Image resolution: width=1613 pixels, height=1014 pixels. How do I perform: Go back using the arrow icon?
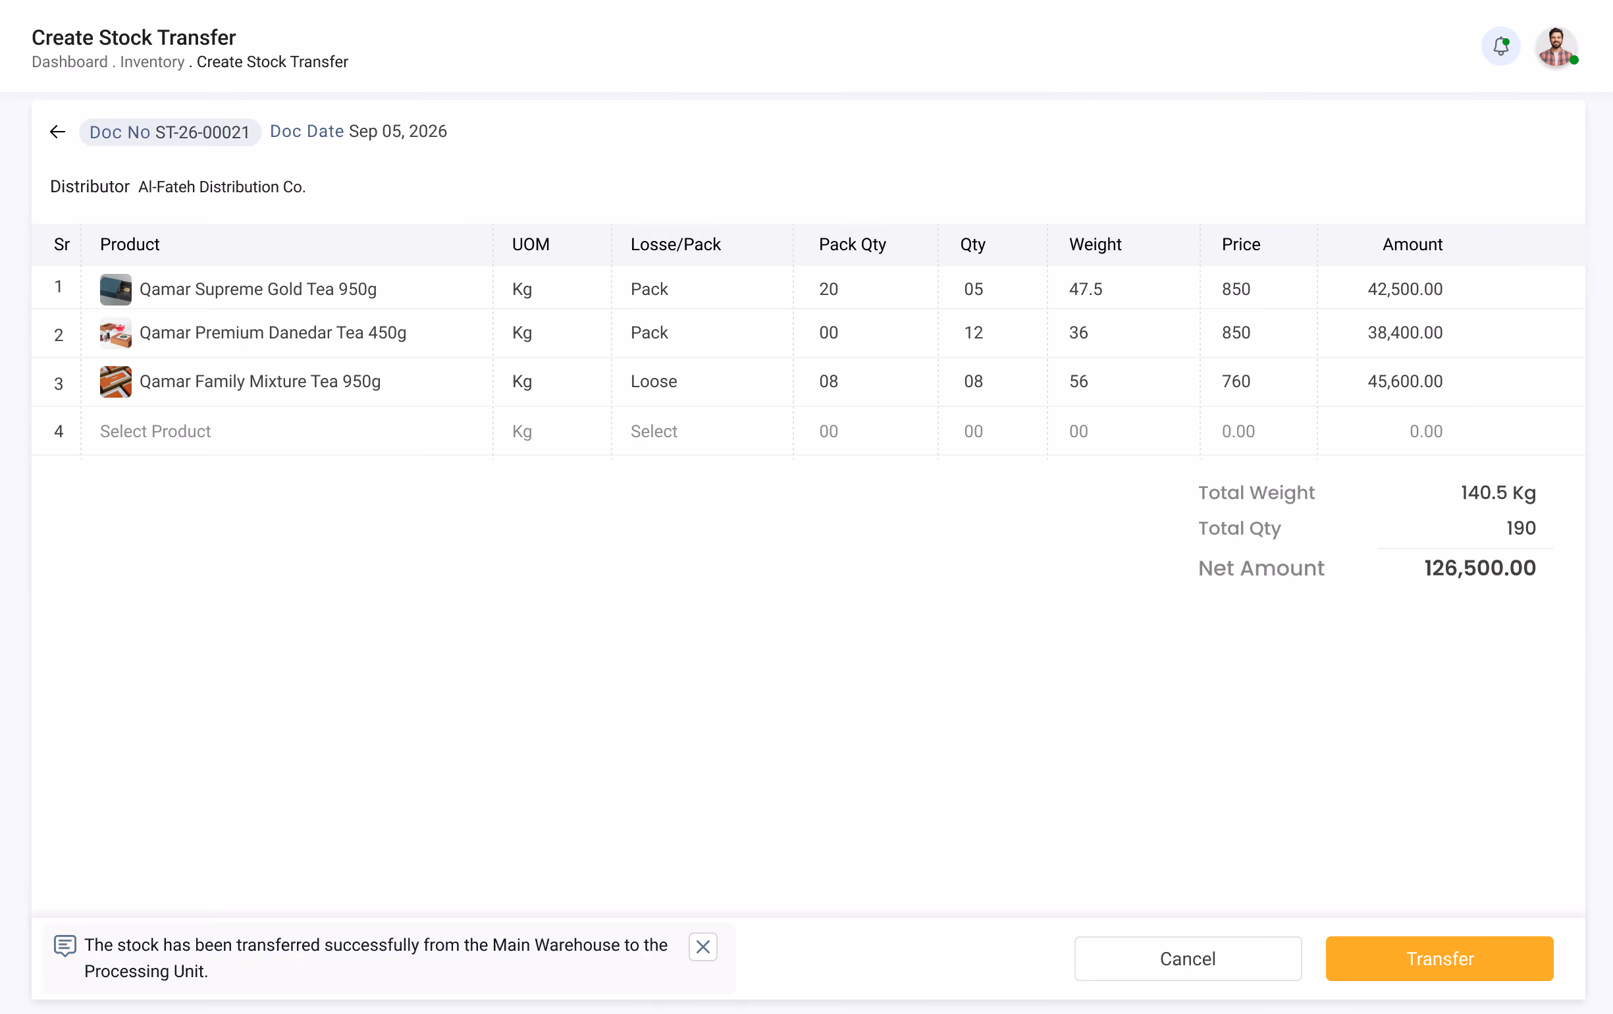pyautogui.click(x=58, y=132)
